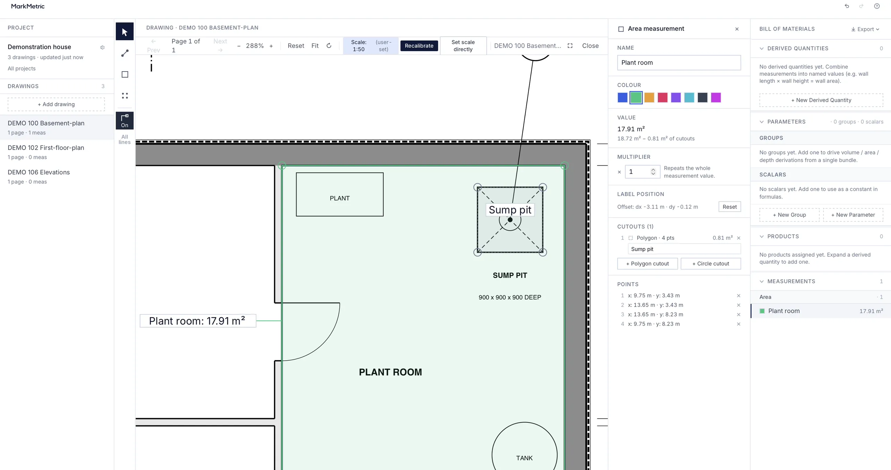Image resolution: width=891 pixels, height=470 pixels.
Task: Select the area rectangle tool
Action: [x=125, y=74]
